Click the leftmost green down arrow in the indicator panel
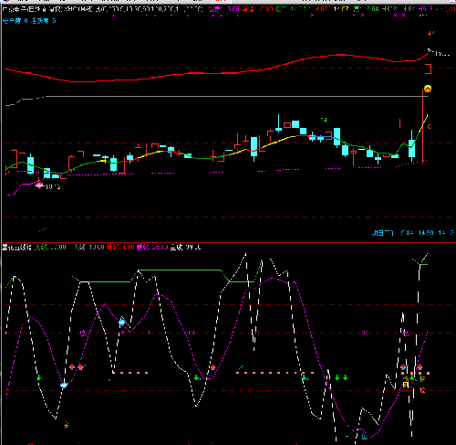This screenshot has height=445, width=456. click(x=39, y=377)
